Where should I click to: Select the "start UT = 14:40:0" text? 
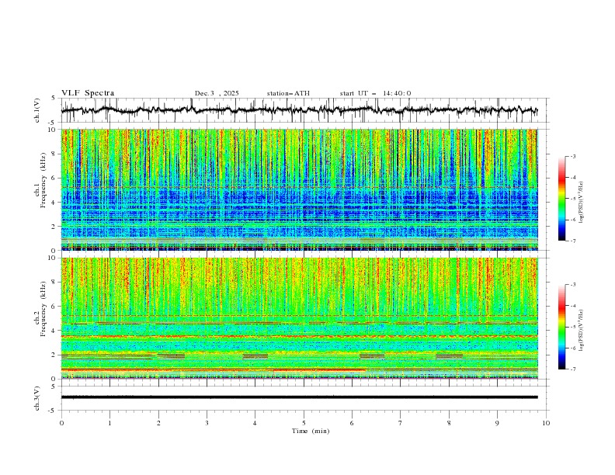click(375, 93)
